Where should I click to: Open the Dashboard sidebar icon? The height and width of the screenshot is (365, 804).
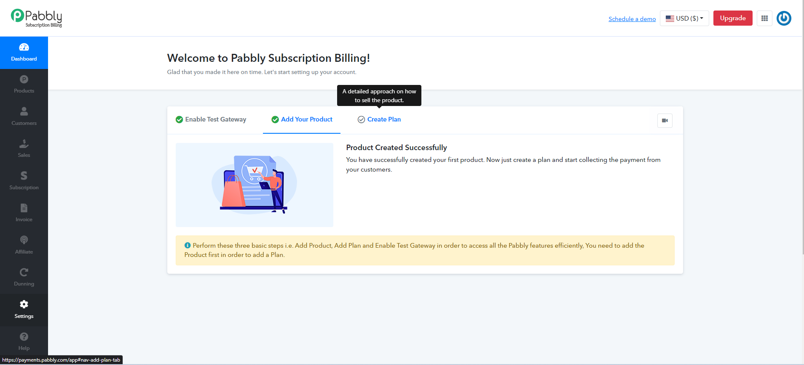[24, 53]
